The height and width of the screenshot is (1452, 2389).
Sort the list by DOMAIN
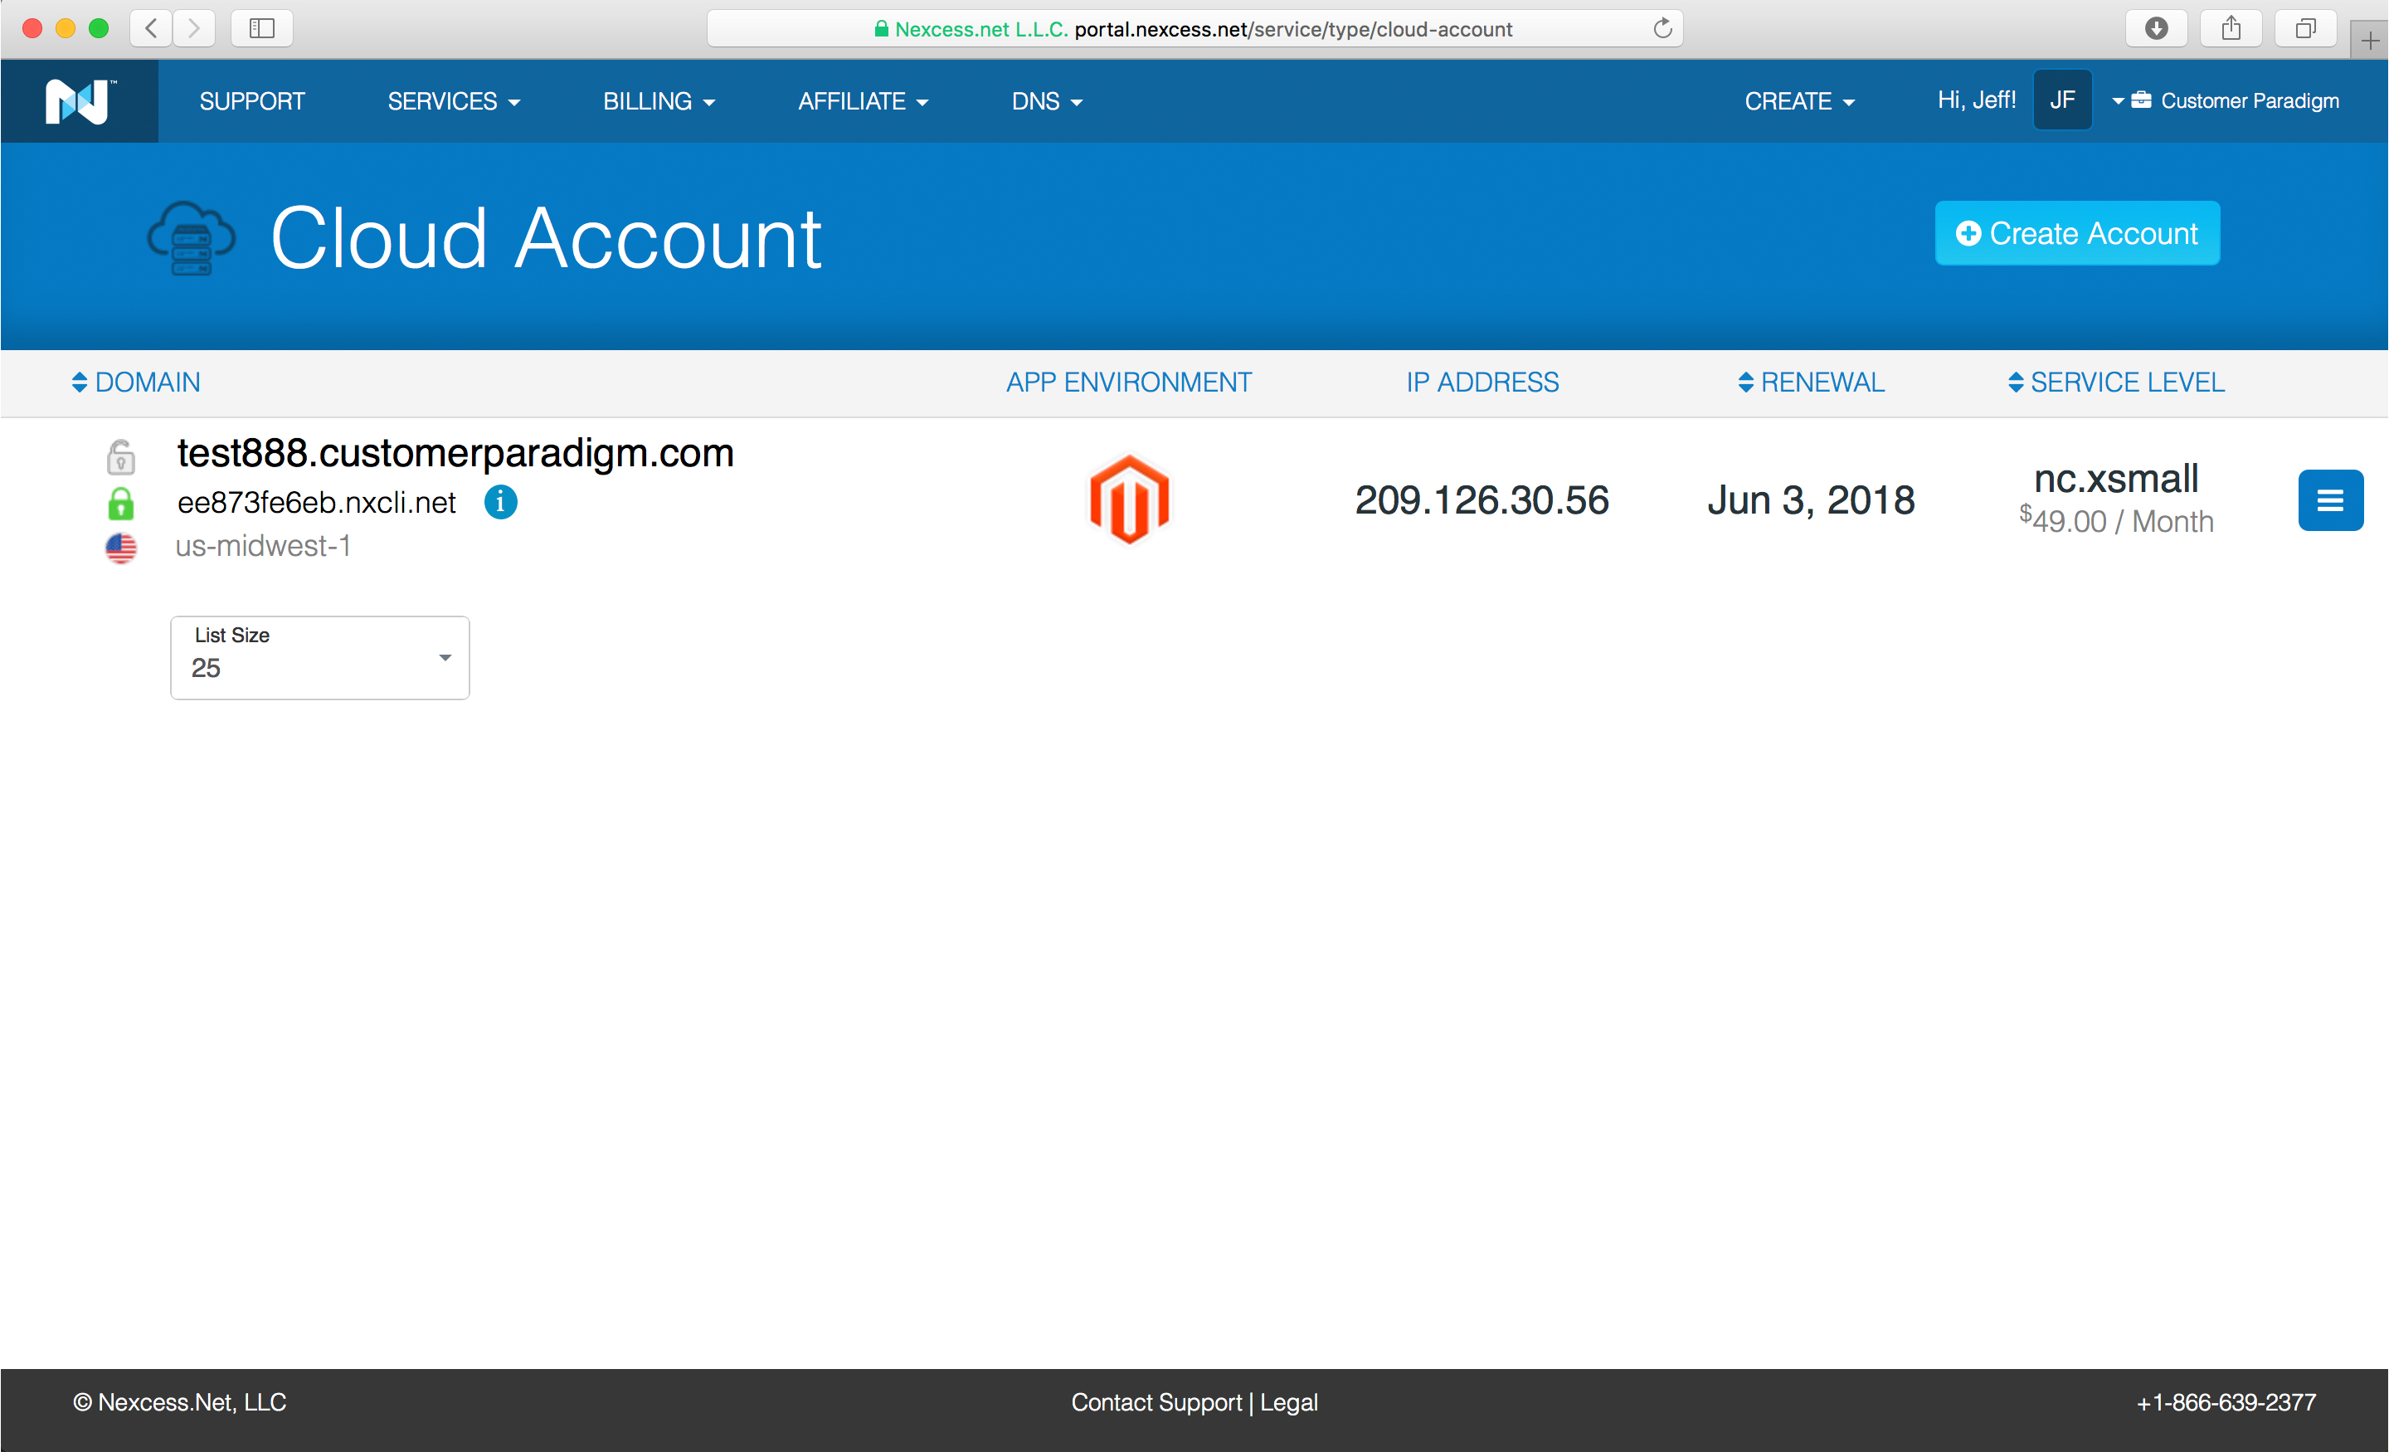pos(136,382)
